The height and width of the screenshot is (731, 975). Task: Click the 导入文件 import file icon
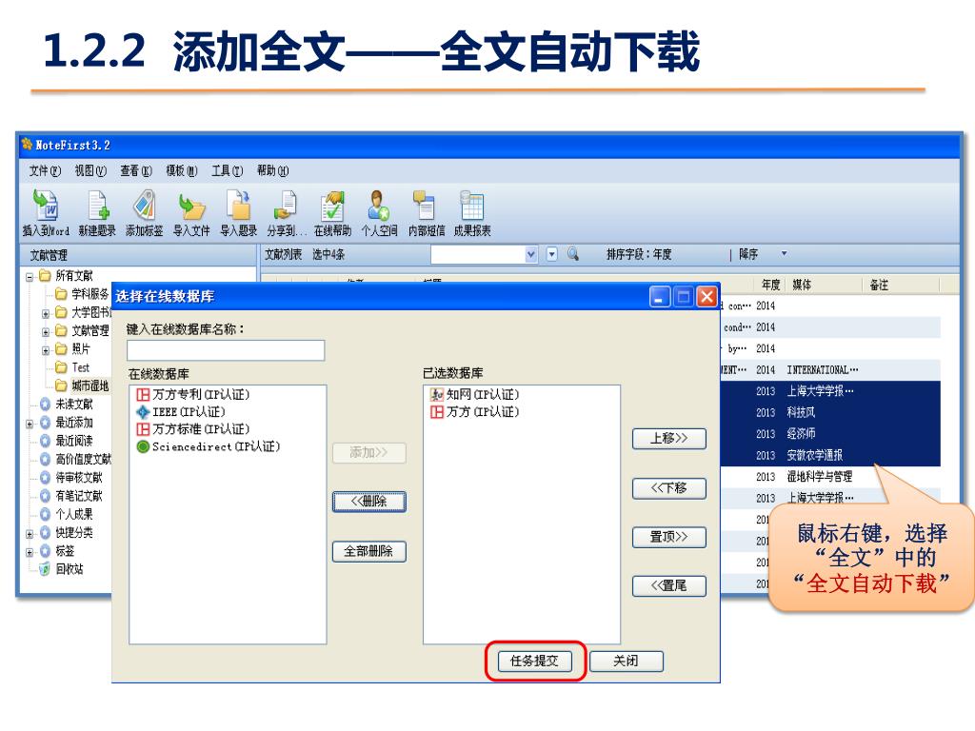[x=191, y=212]
